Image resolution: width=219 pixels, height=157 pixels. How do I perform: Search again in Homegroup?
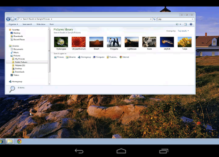pyautogui.click(x=84, y=57)
